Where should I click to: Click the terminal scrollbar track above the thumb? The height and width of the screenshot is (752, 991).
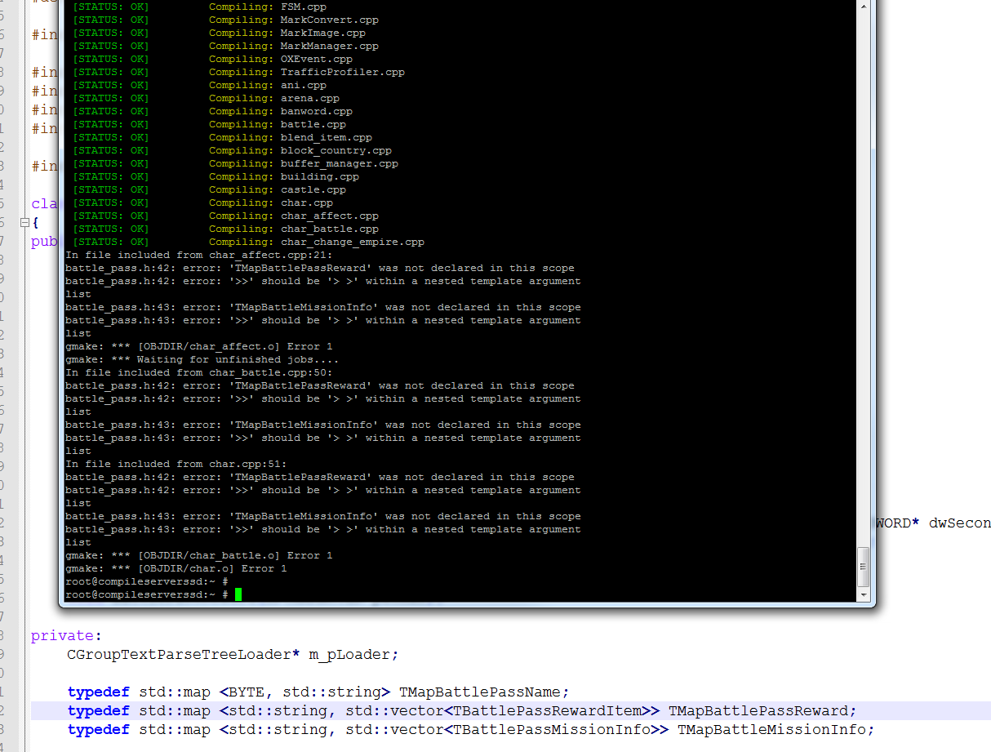coord(863,278)
